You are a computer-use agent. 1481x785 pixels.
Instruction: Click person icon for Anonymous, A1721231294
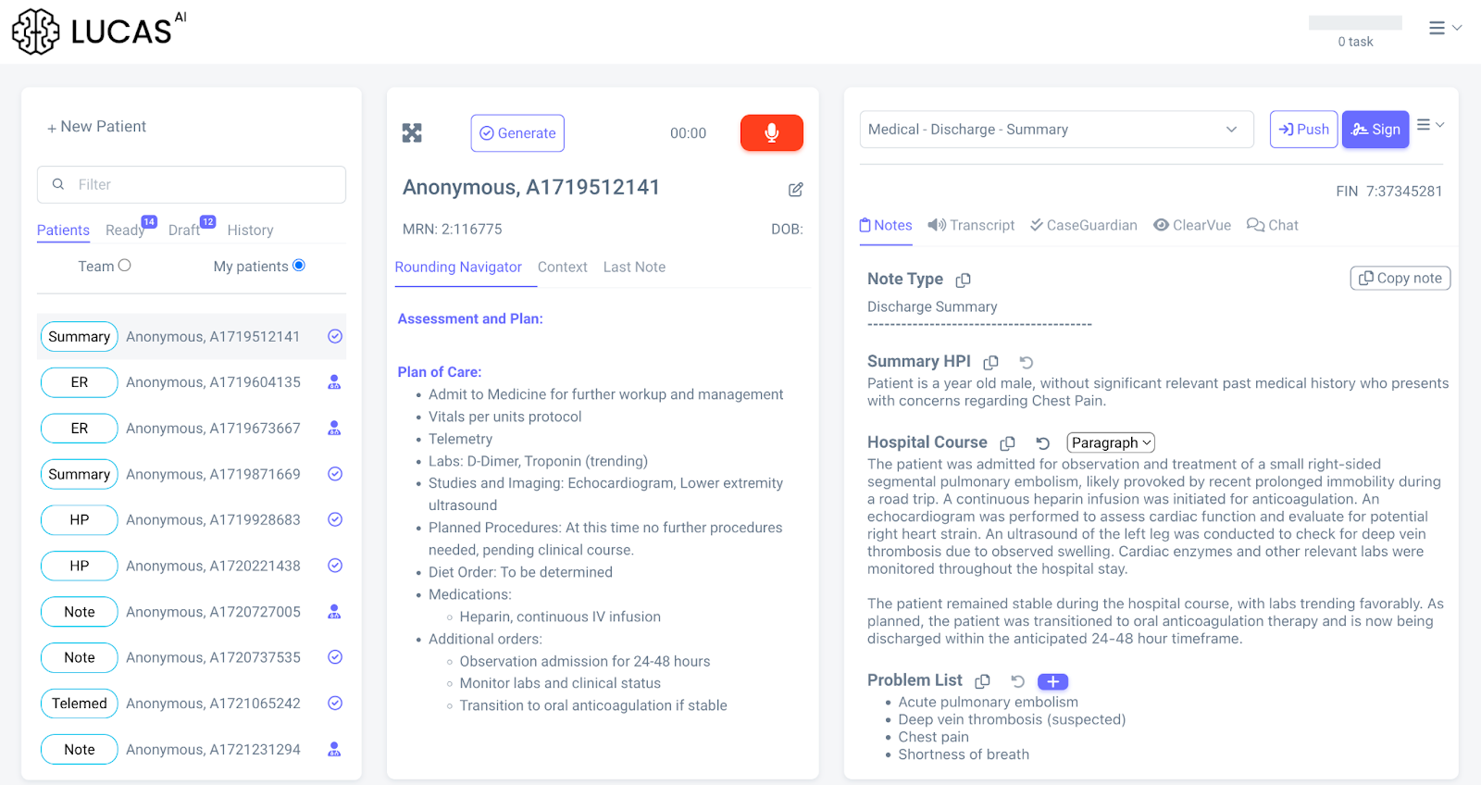coord(334,749)
